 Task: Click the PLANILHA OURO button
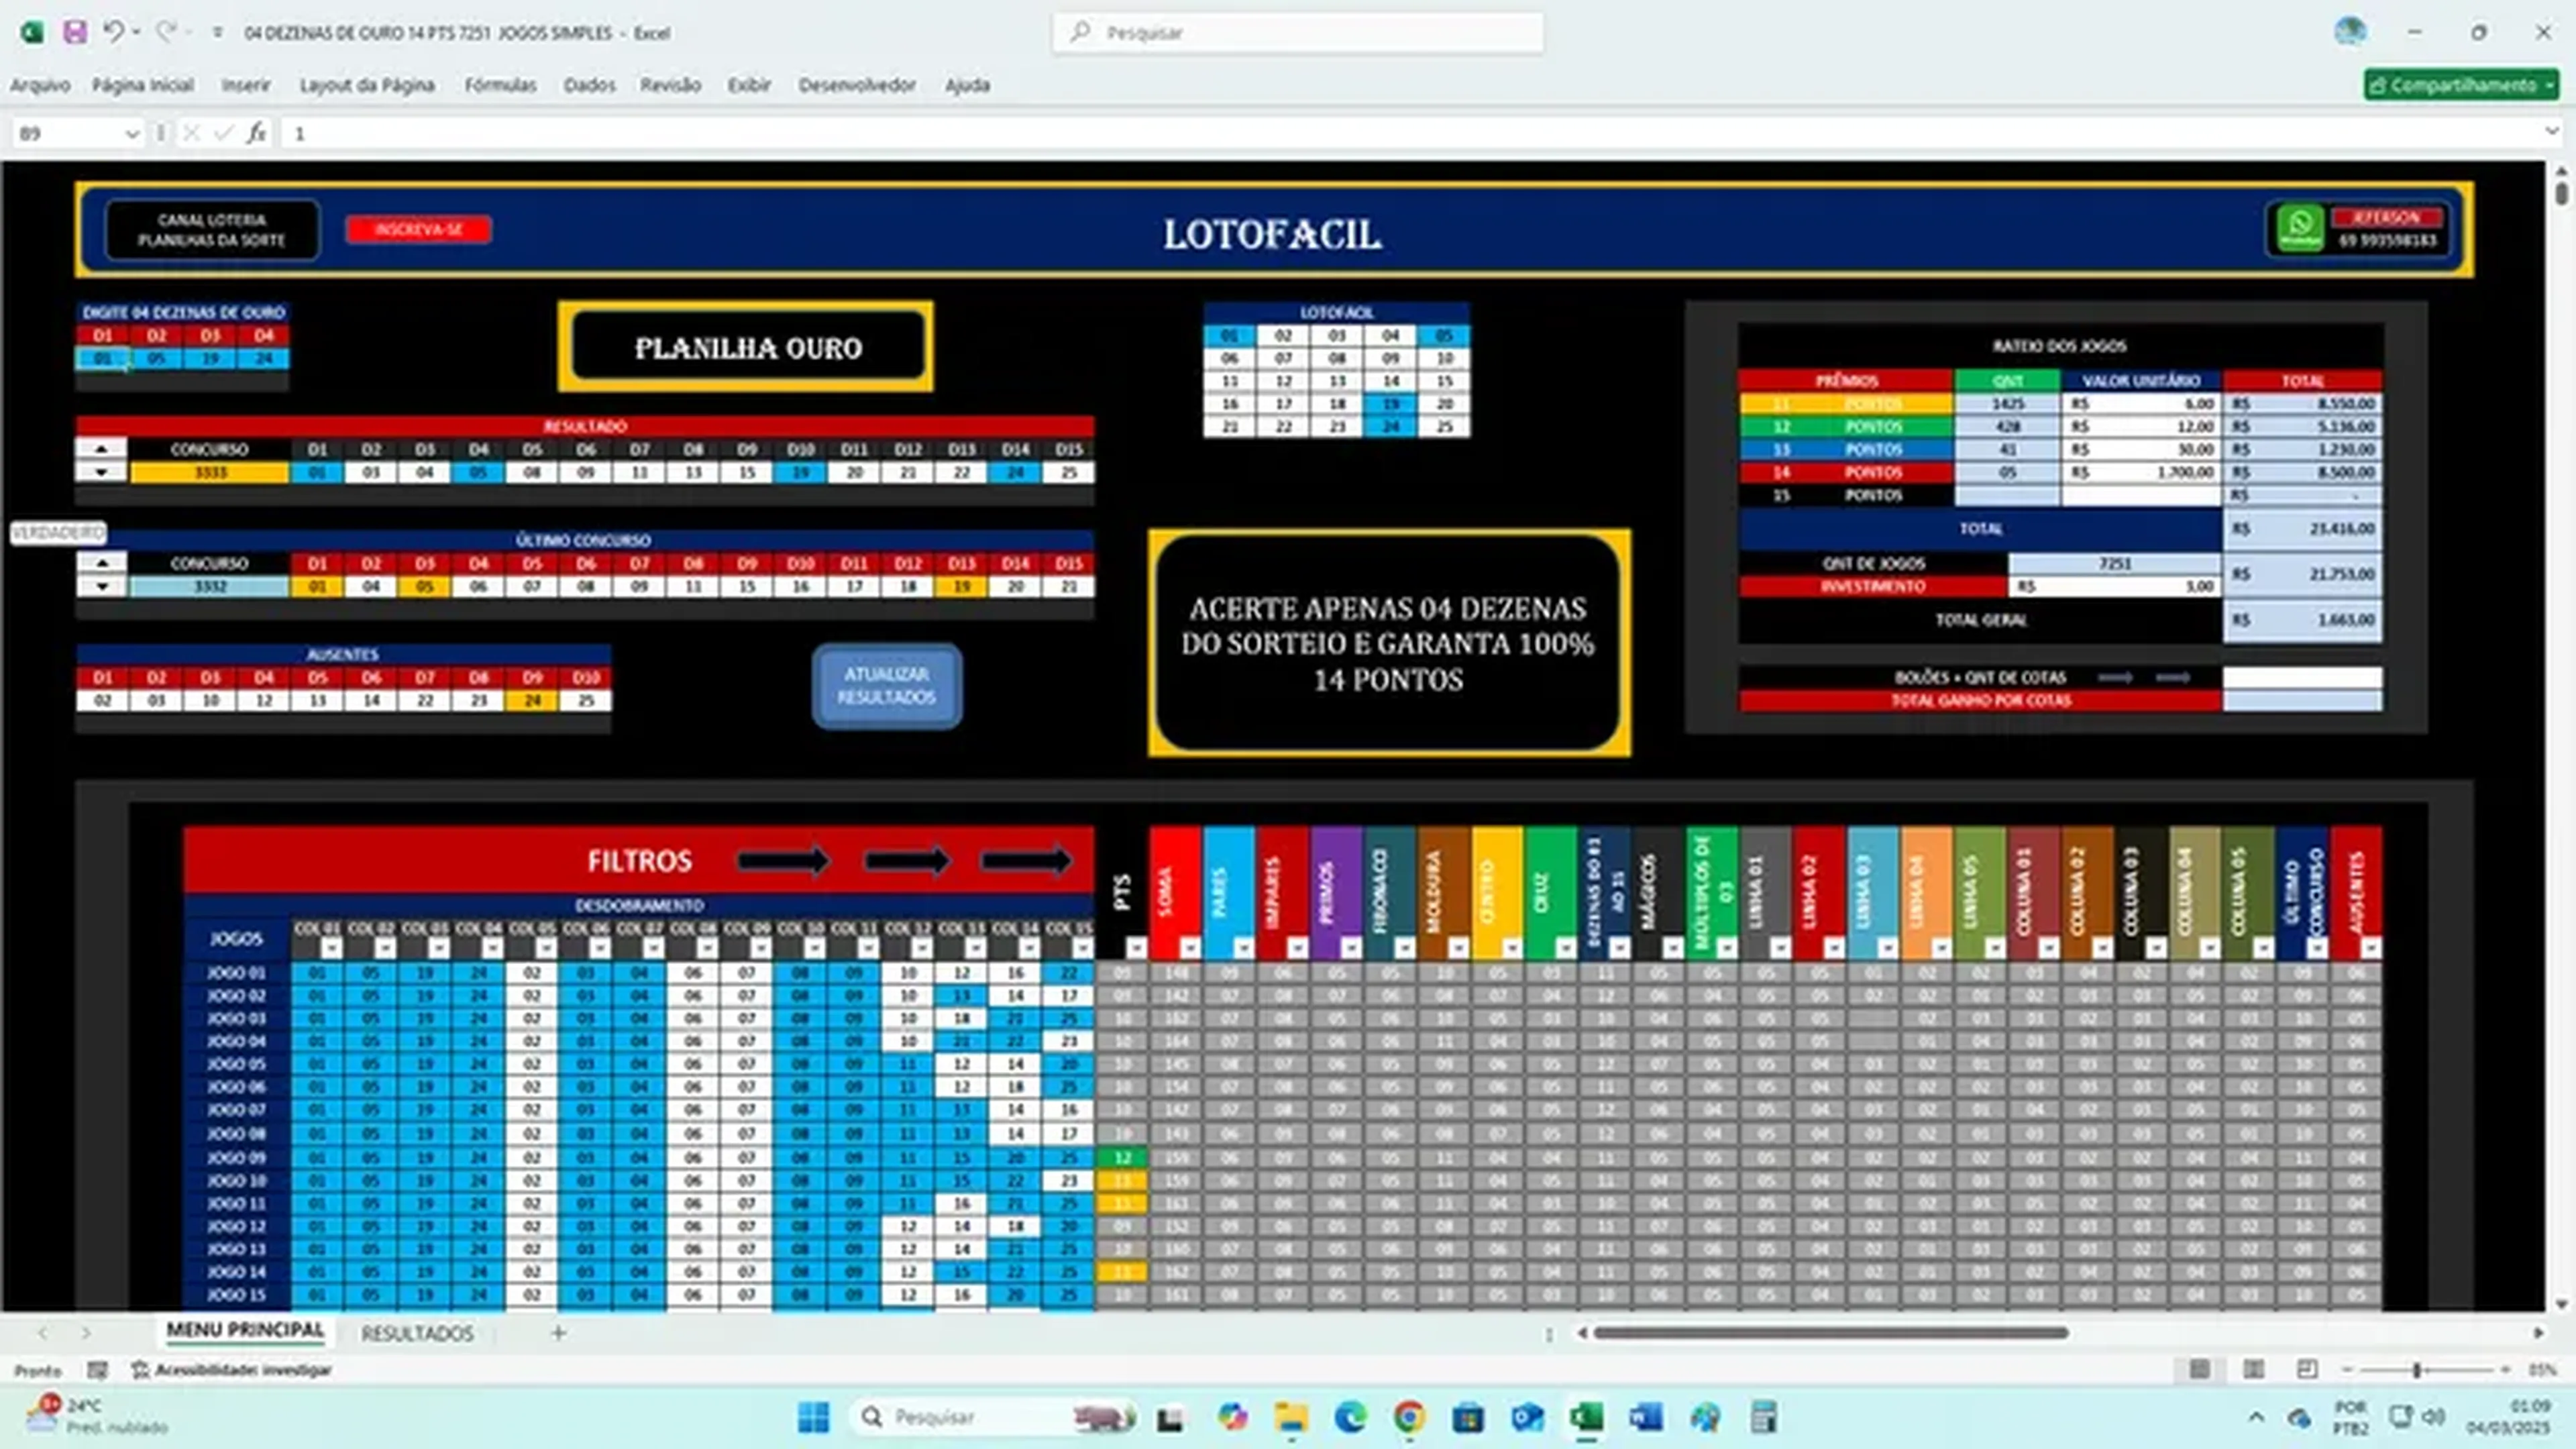[747, 347]
